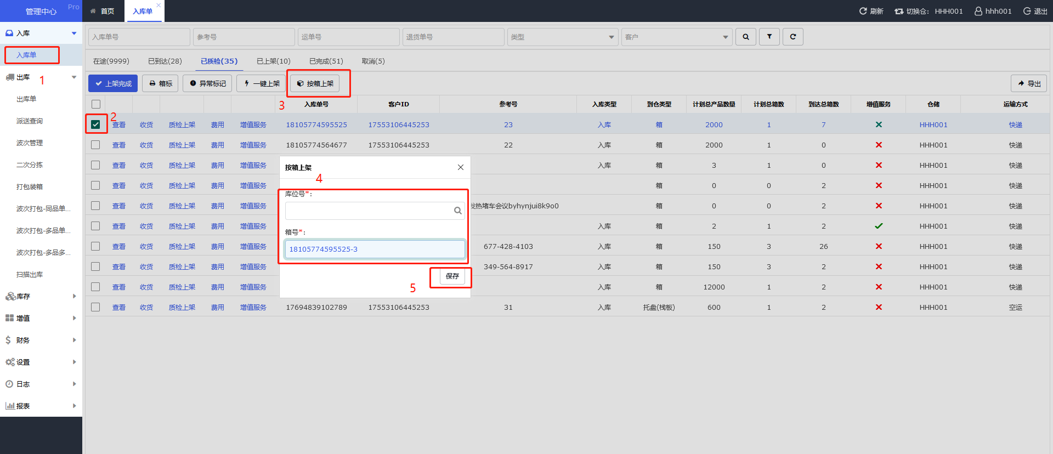Image resolution: width=1053 pixels, height=454 pixels.
Task: Click the 出库 truck sidebar icon
Action: click(x=10, y=77)
